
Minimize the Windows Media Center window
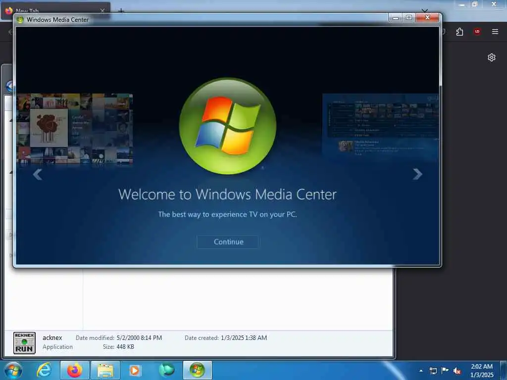click(x=396, y=17)
